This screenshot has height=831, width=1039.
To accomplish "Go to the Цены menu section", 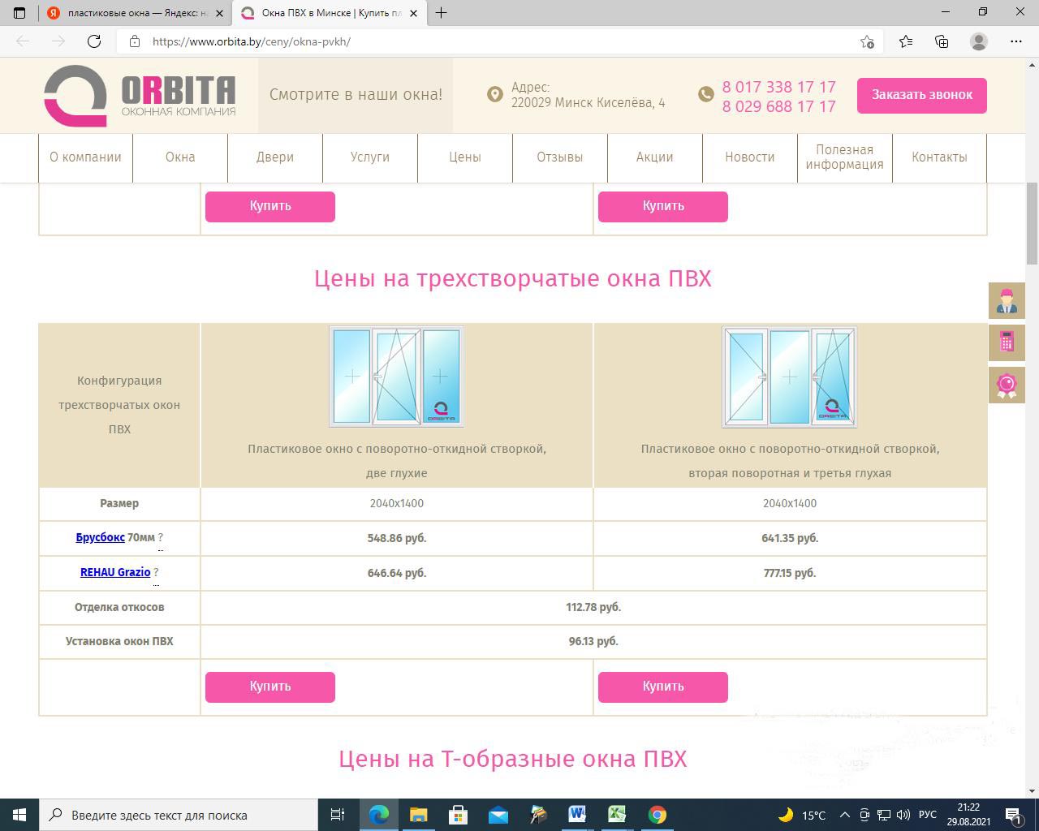I will [x=465, y=157].
